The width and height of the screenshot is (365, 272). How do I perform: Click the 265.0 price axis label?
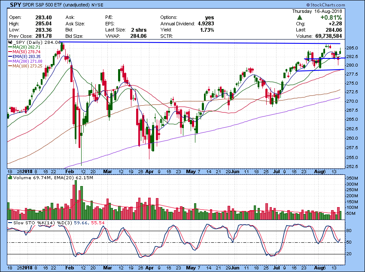[352, 119]
